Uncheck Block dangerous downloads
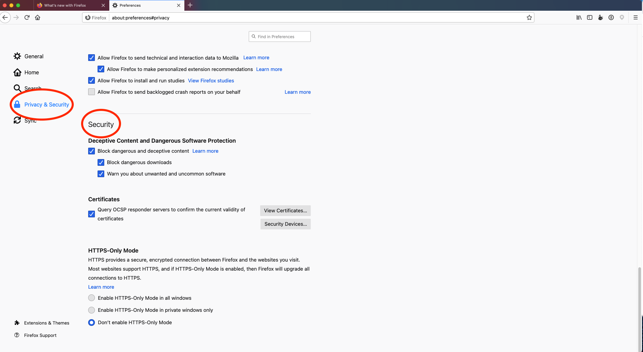The width and height of the screenshot is (643, 352). [x=101, y=162]
